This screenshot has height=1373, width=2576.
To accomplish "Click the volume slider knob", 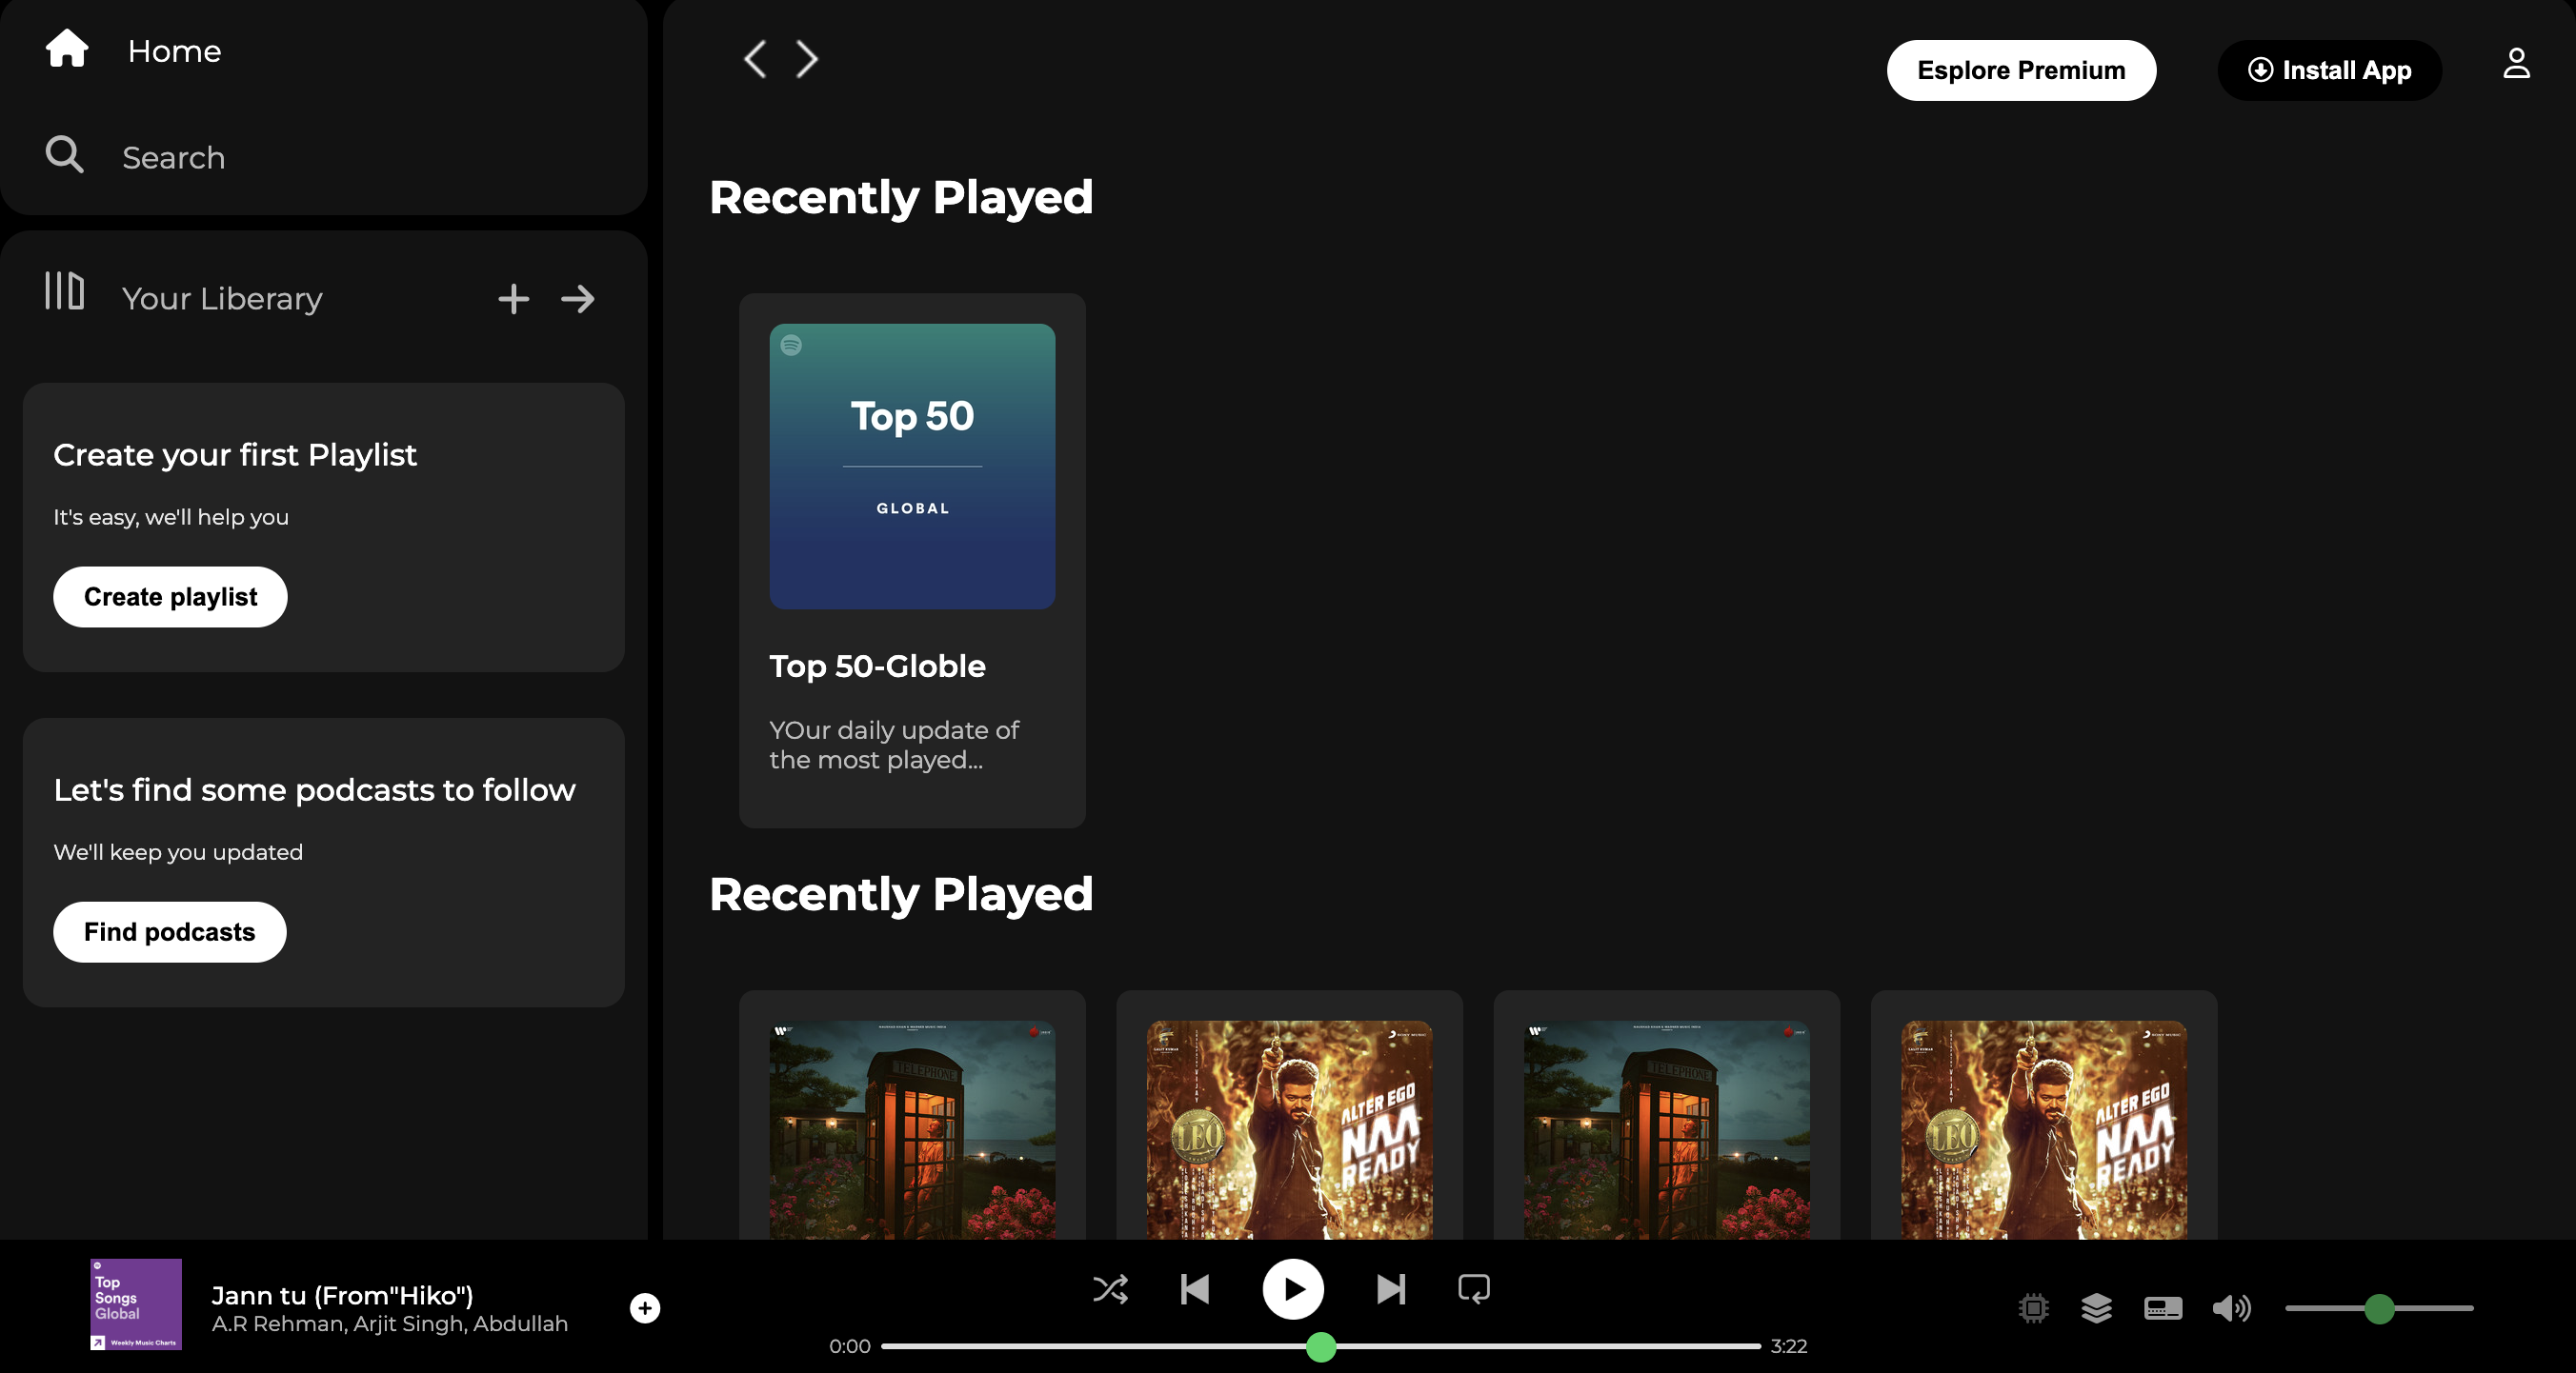I will [2379, 1308].
